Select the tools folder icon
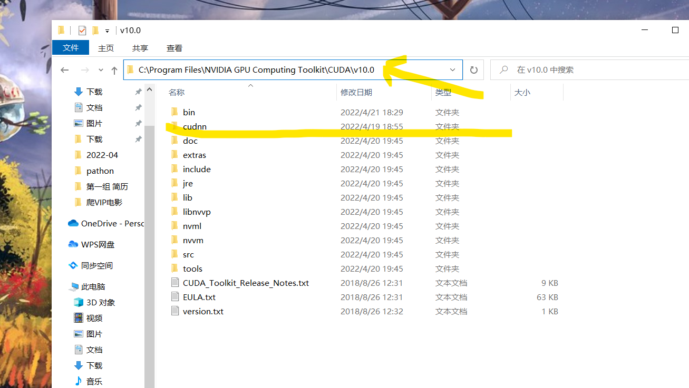Screen dimensions: 689x388 (x=175, y=268)
